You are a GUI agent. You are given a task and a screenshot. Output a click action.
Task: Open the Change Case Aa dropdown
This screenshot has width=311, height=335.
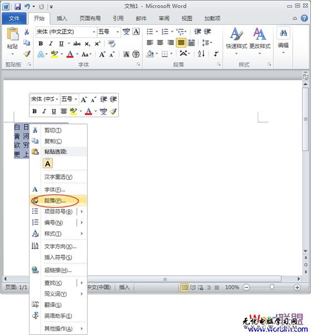(x=87, y=54)
